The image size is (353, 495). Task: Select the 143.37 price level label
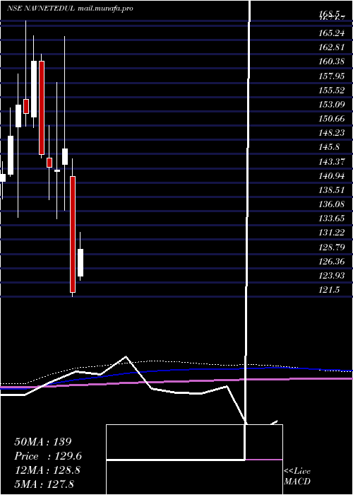point(331,162)
